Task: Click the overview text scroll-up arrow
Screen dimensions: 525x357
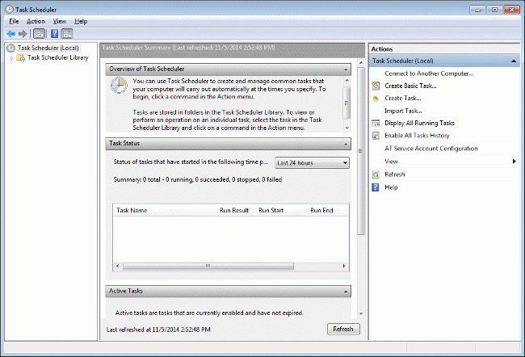Action: [346, 81]
